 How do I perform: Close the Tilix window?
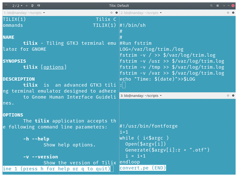pyautogui.click(x=233, y=6)
